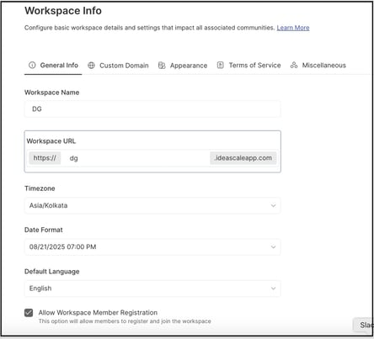The width and height of the screenshot is (374, 339).
Task: Click the Appearance tab icon
Action: [162, 66]
